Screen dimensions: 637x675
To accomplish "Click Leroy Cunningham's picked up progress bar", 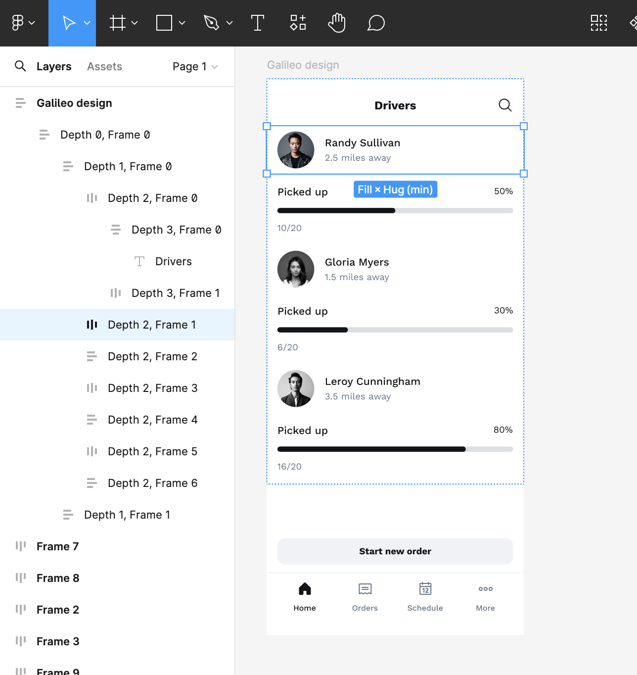I will (x=395, y=449).
